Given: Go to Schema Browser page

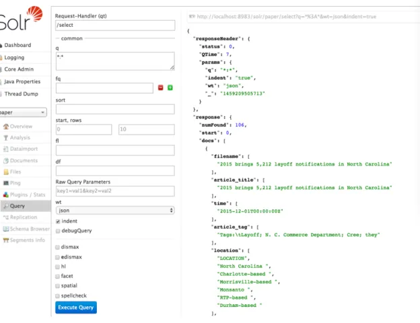Looking at the screenshot, I should 30,229.
